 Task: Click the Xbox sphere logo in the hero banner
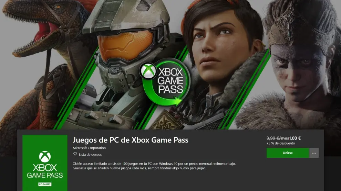(x=148, y=71)
